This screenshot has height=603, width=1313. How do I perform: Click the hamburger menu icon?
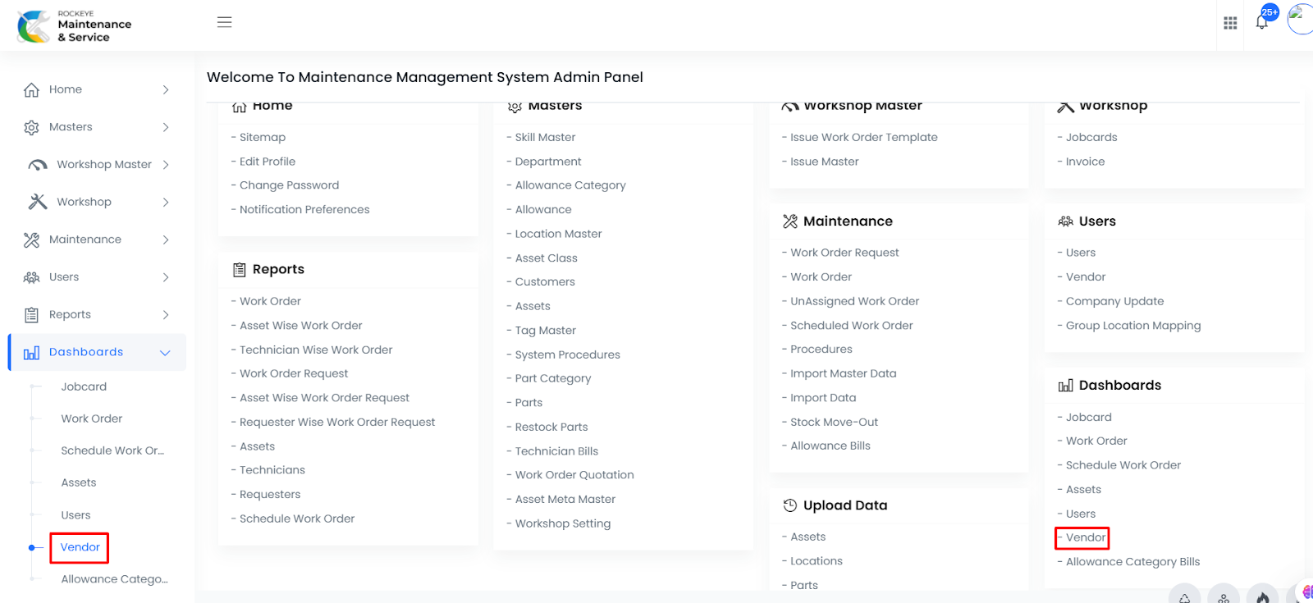click(x=224, y=22)
